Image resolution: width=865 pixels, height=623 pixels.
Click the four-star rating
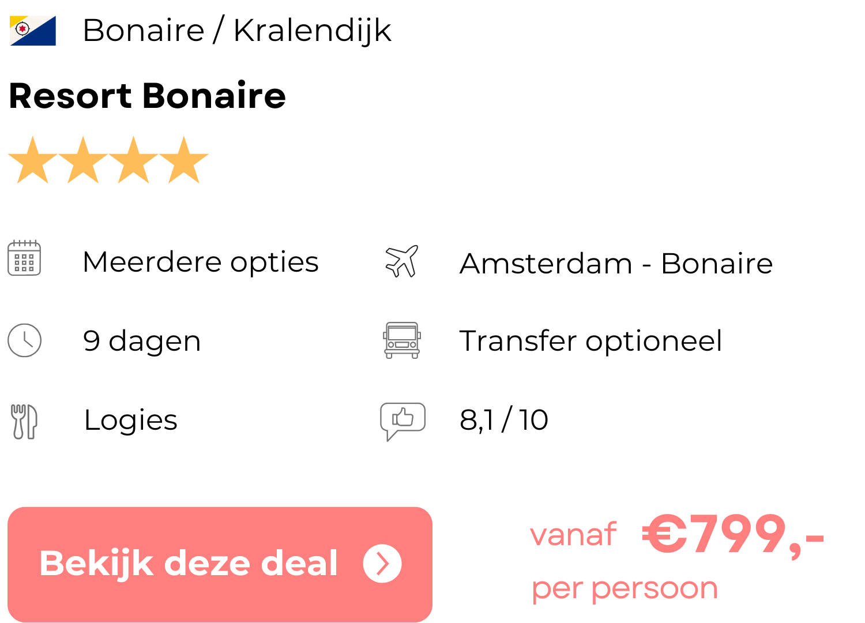[x=108, y=161]
